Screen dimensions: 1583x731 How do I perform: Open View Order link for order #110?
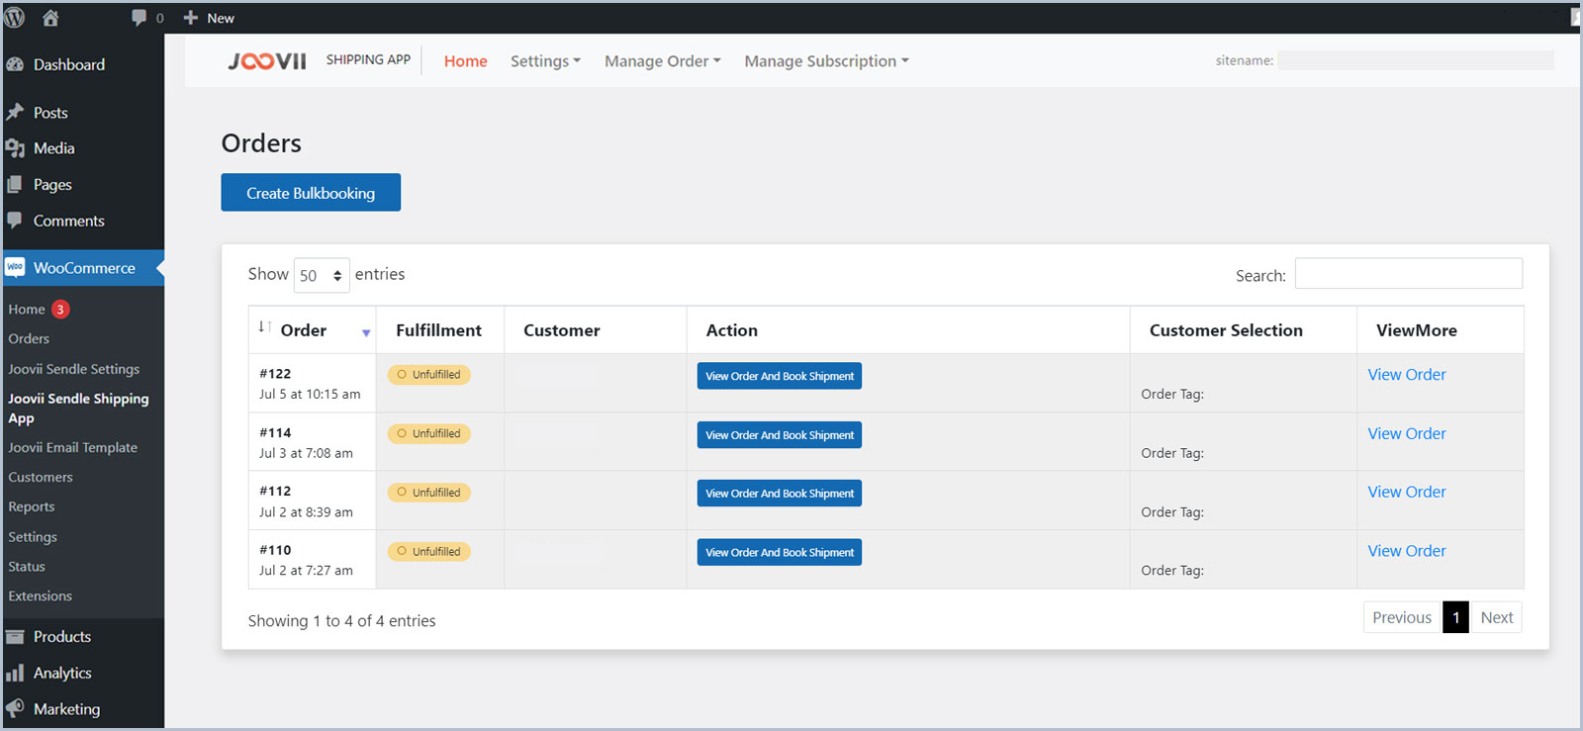click(1406, 551)
